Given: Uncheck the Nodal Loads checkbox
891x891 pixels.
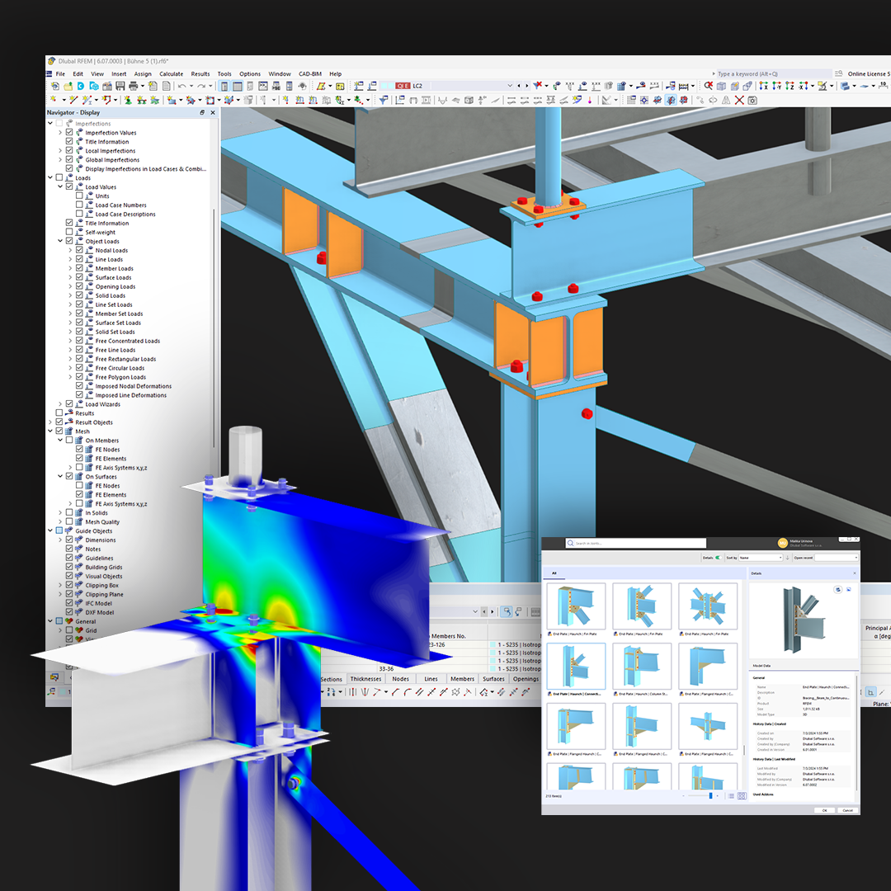Looking at the screenshot, I should coord(78,250).
